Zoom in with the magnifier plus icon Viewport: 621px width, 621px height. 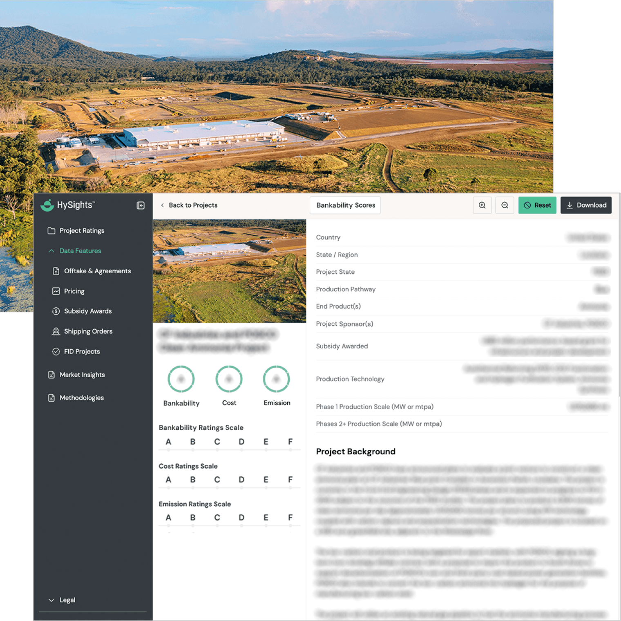(482, 205)
